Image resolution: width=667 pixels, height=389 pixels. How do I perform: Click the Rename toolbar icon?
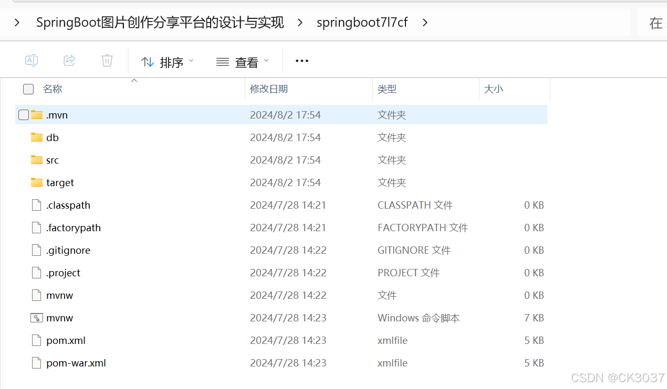32,60
